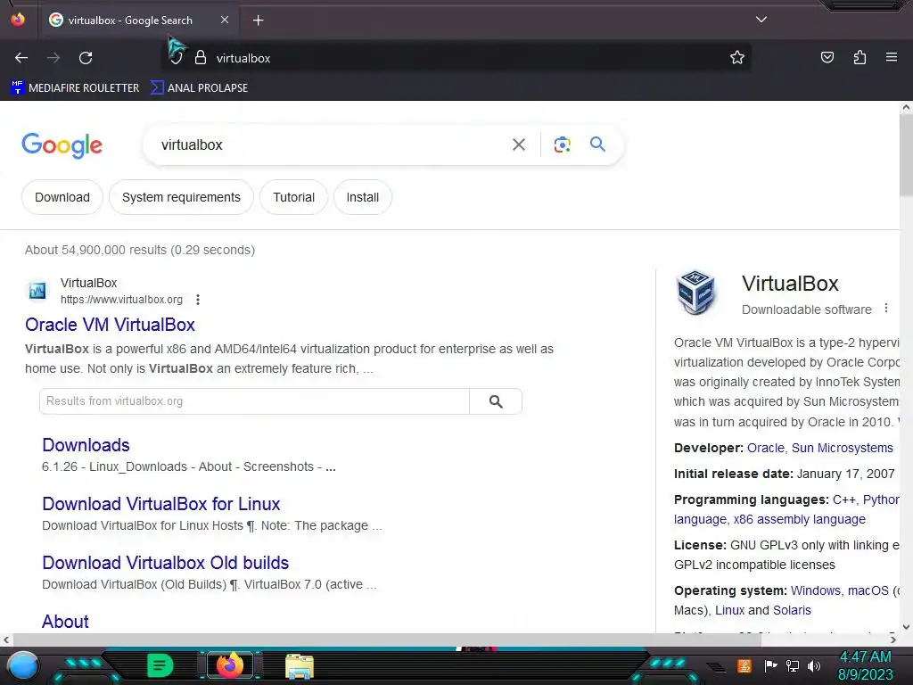The width and height of the screenshot is (913, 685).
Task: Search by image with Google Lens icon
Action: pos(562,144)
